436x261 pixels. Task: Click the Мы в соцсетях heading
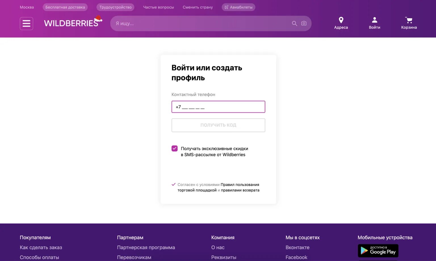pos(303,237)
